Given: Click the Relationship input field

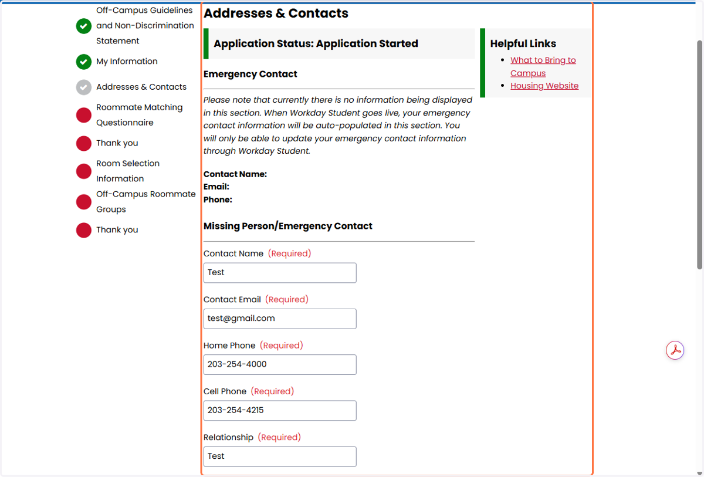Looking at the screenshot, I should pyautogui.click(x=280, y=456).
